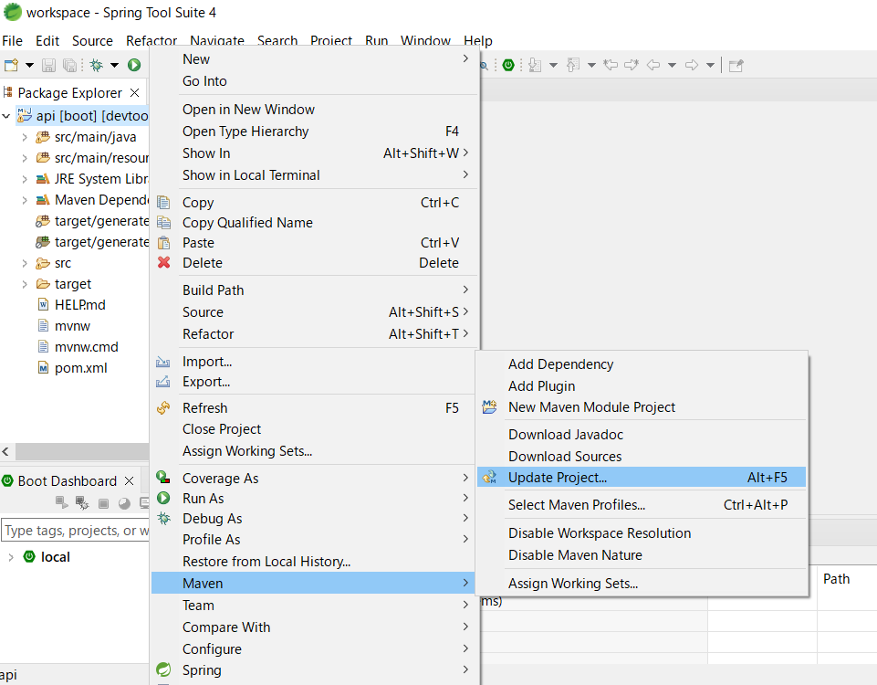Click the Boot Dashboard debug icon
Screen dimensions: 877x685
click(82, 503)
